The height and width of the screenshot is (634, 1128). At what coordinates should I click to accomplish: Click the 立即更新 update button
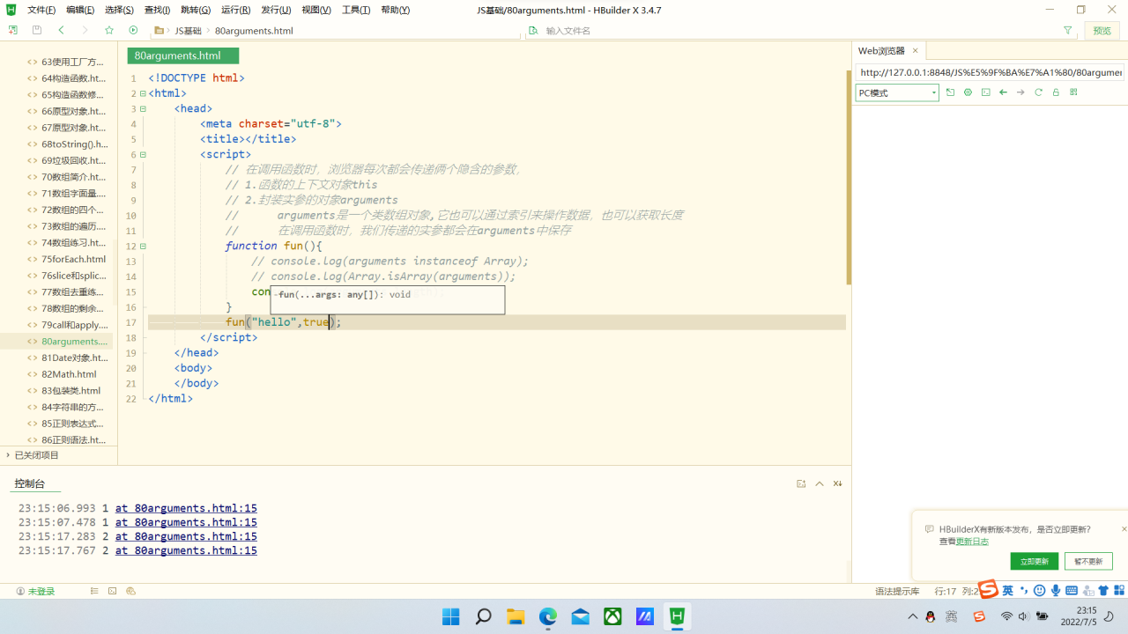tap(1035, 561)
